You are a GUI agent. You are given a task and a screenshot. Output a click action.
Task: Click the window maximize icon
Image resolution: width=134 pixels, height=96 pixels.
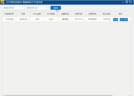(x=127, y=2)
